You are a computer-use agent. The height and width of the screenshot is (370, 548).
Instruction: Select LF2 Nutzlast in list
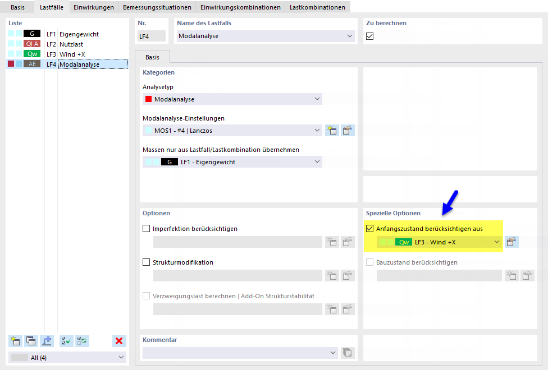[x=67, y=44]
